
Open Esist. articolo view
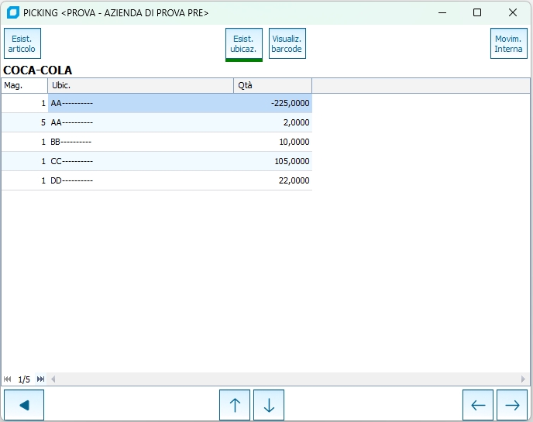(22, 44)
